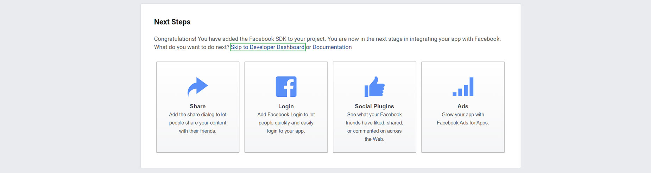This screenshot has width=651, height=173.
Task: Click the blue Share arrow icon
Action: [197, 86]
